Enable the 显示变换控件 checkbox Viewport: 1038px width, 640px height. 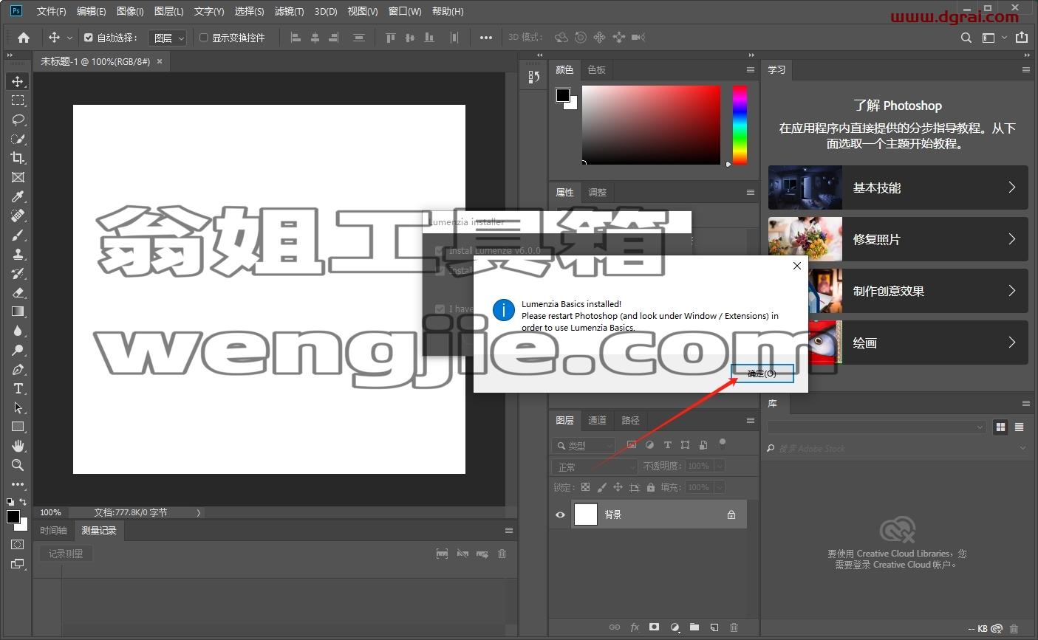tap(204, 38)
